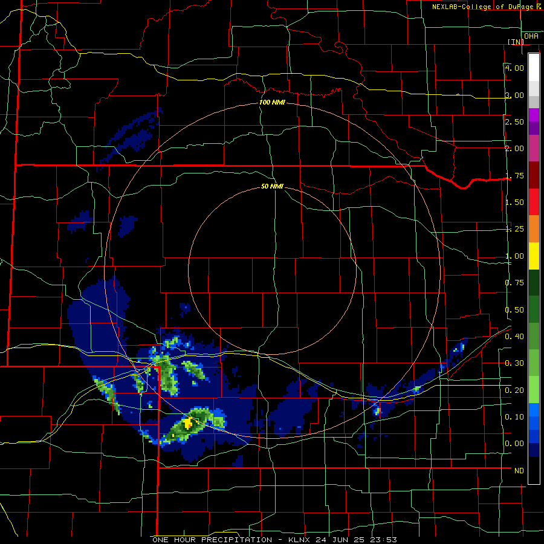Pick the orange swatch on the color scale

tap(534, 229)
